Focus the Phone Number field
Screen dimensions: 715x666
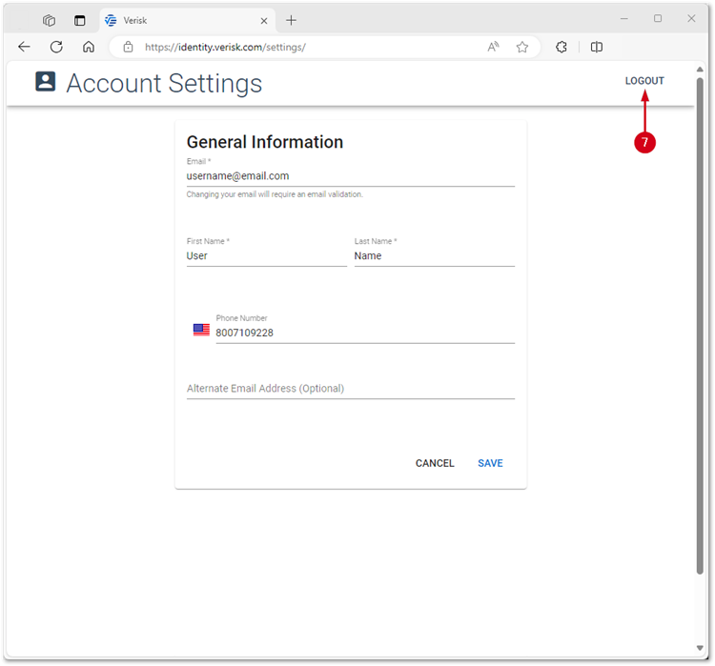pos(364,333)
